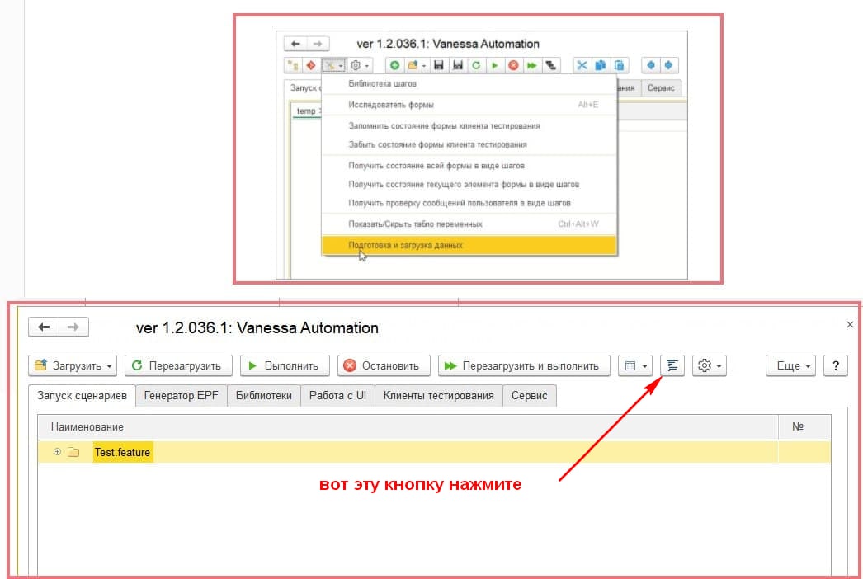Screen dimensions: 863x579
Task: Click the back arrow in the lower Vanessa window
Action: tap(44, 327)
